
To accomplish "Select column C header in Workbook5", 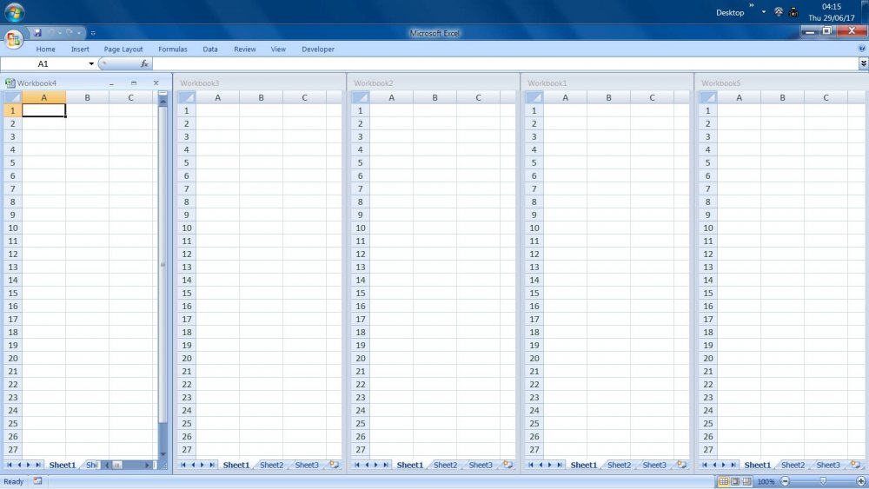I will (826, 97).
